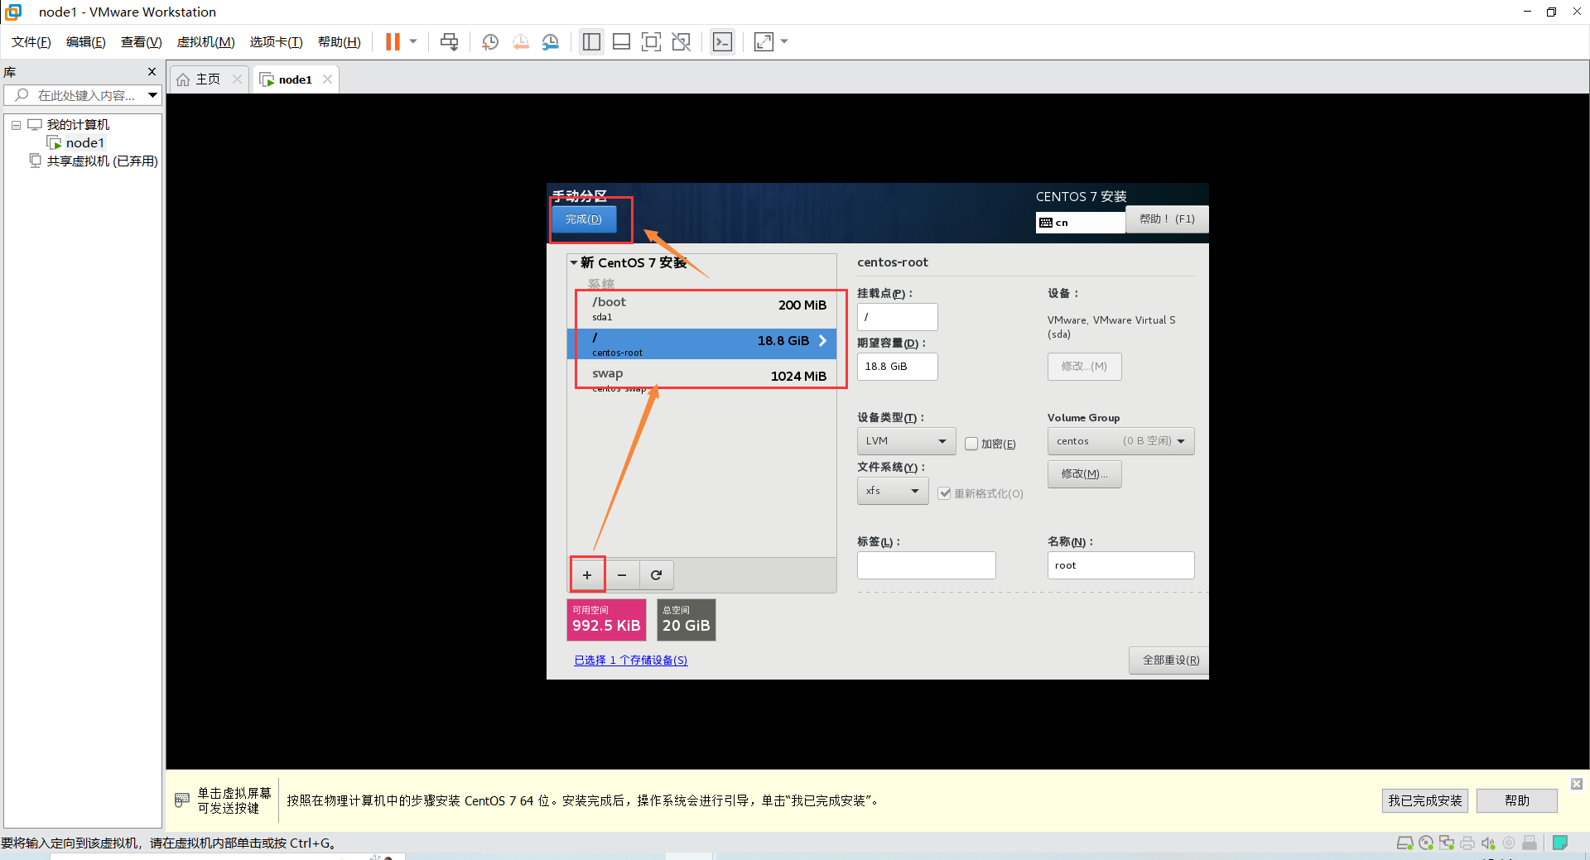Toggle the 重新格式化(O) checkbox

[944, 494]
